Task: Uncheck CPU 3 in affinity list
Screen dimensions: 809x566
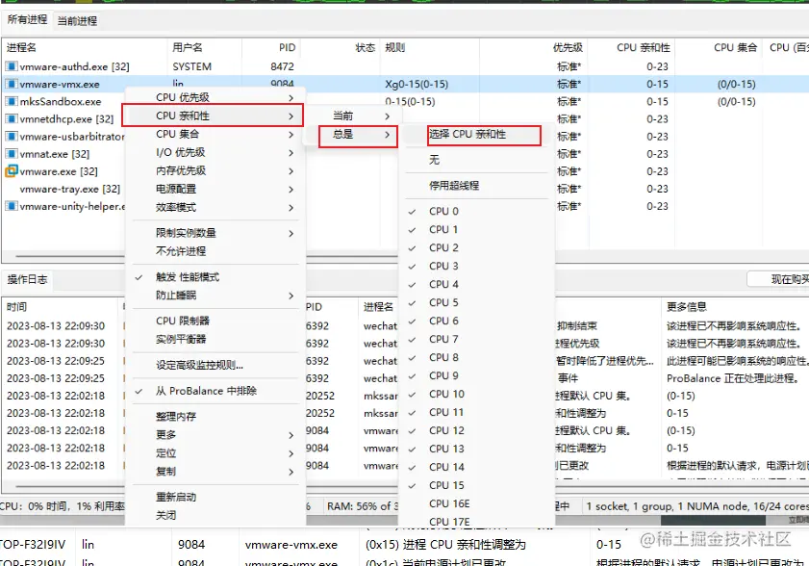Action: pos(412,267)
